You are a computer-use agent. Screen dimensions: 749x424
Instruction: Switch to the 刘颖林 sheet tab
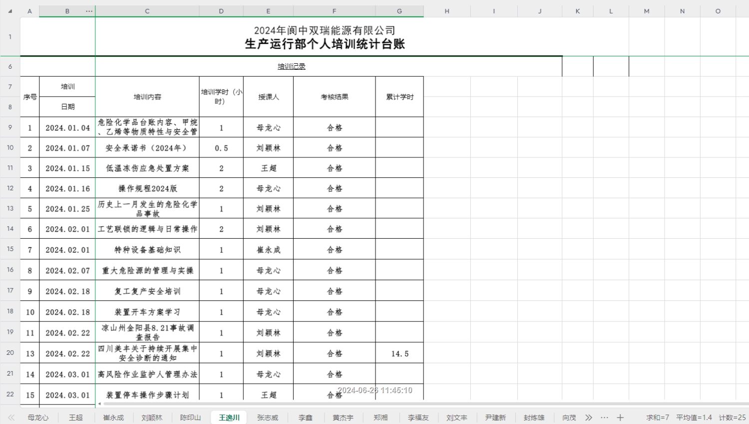coord(152,418)
